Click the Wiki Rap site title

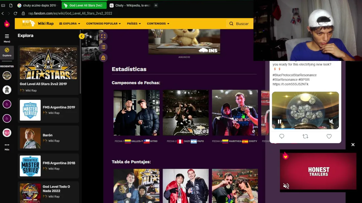46,24
